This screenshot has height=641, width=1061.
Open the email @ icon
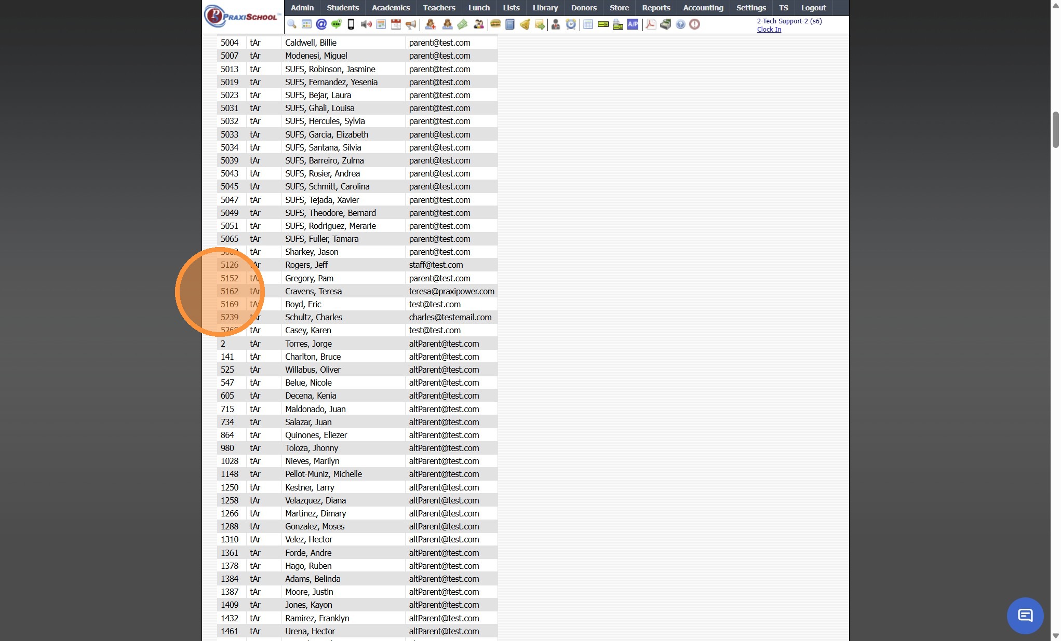(x=321, y=24)
